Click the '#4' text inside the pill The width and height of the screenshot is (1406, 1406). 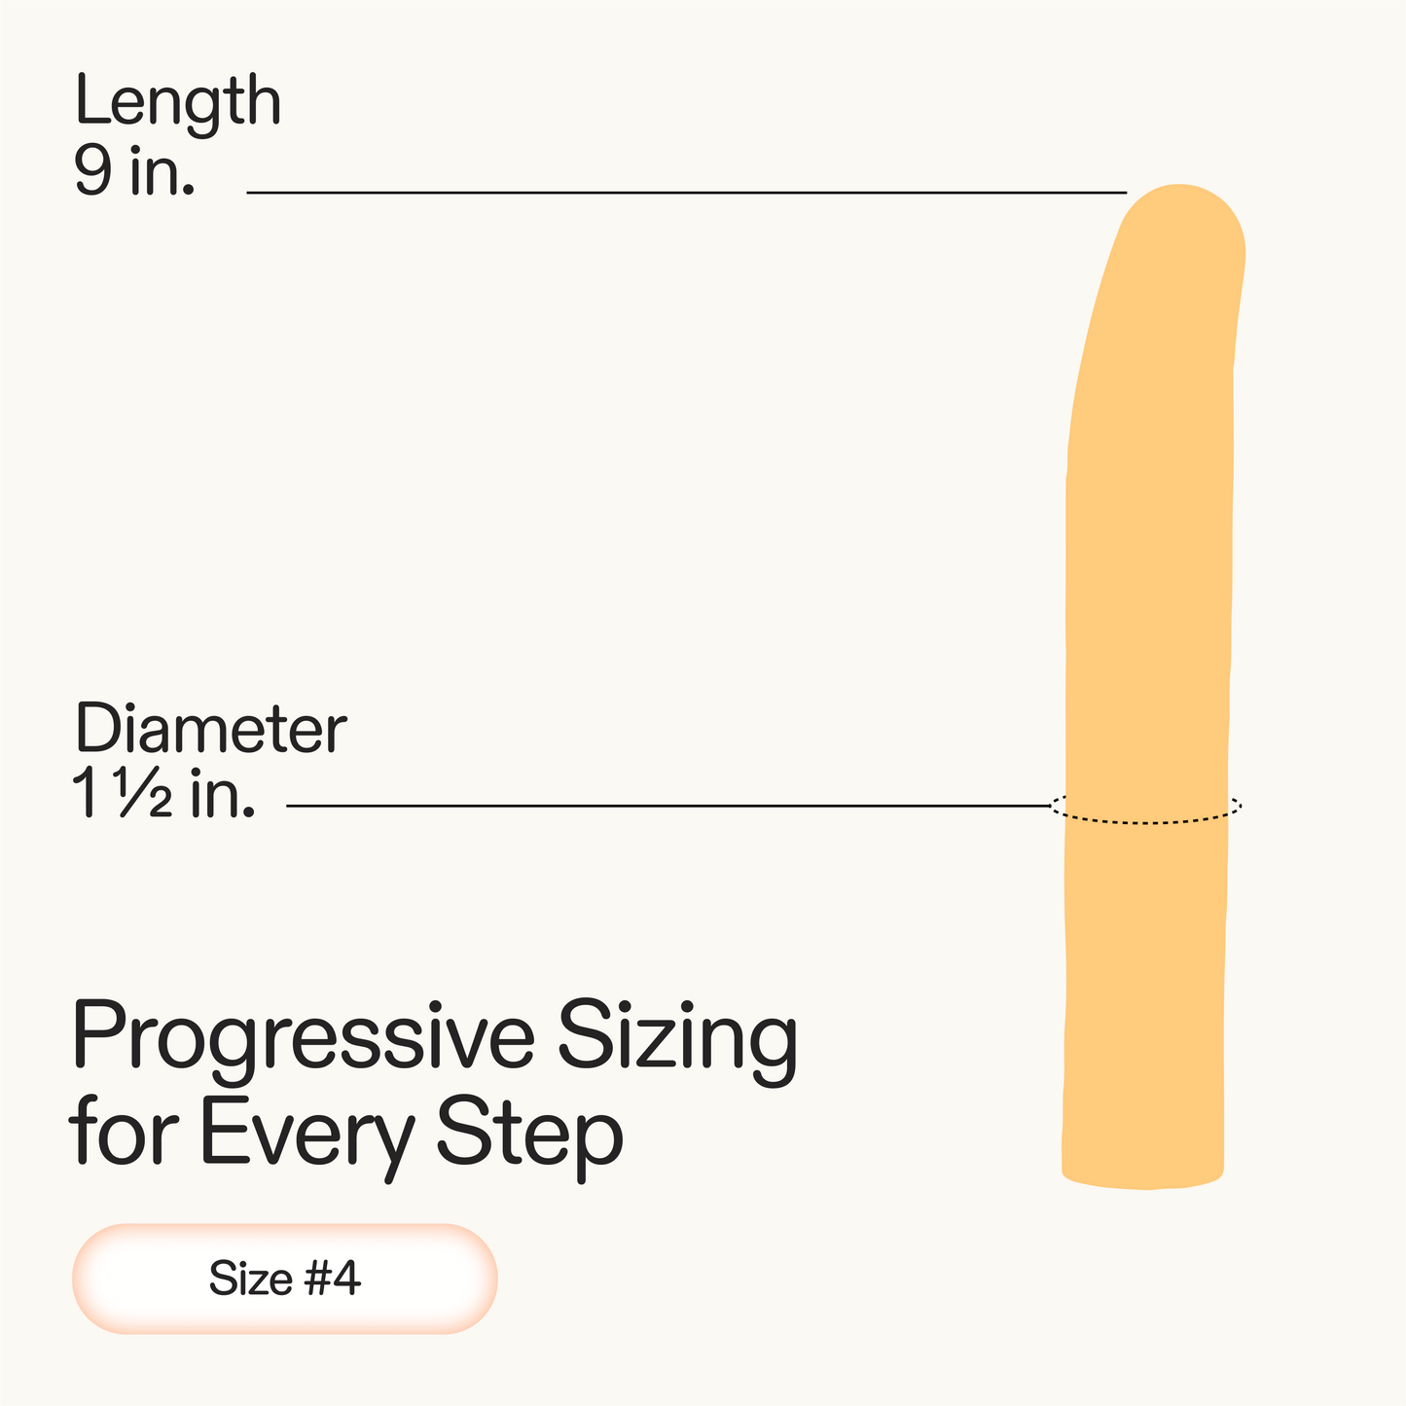(333, 1279)
